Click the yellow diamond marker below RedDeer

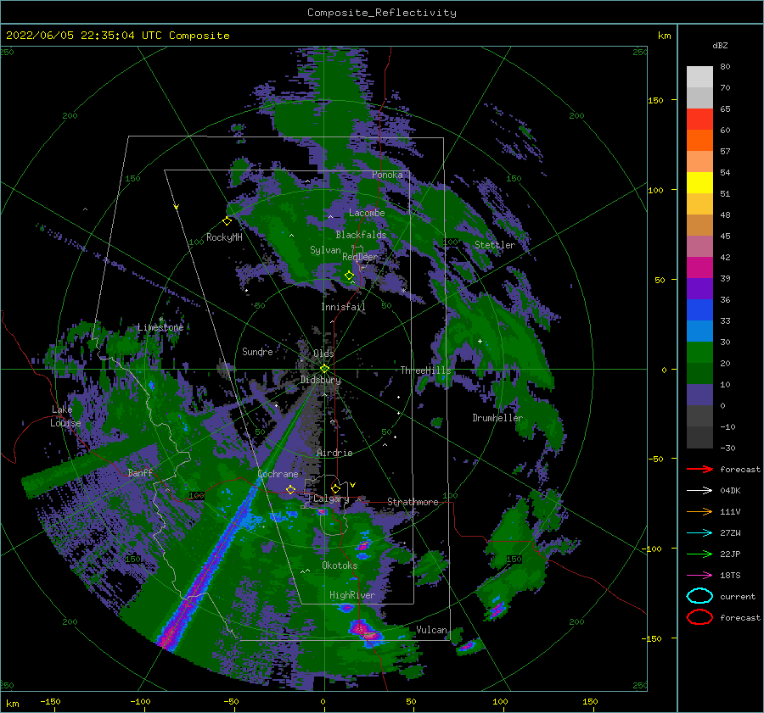[349, 276]
